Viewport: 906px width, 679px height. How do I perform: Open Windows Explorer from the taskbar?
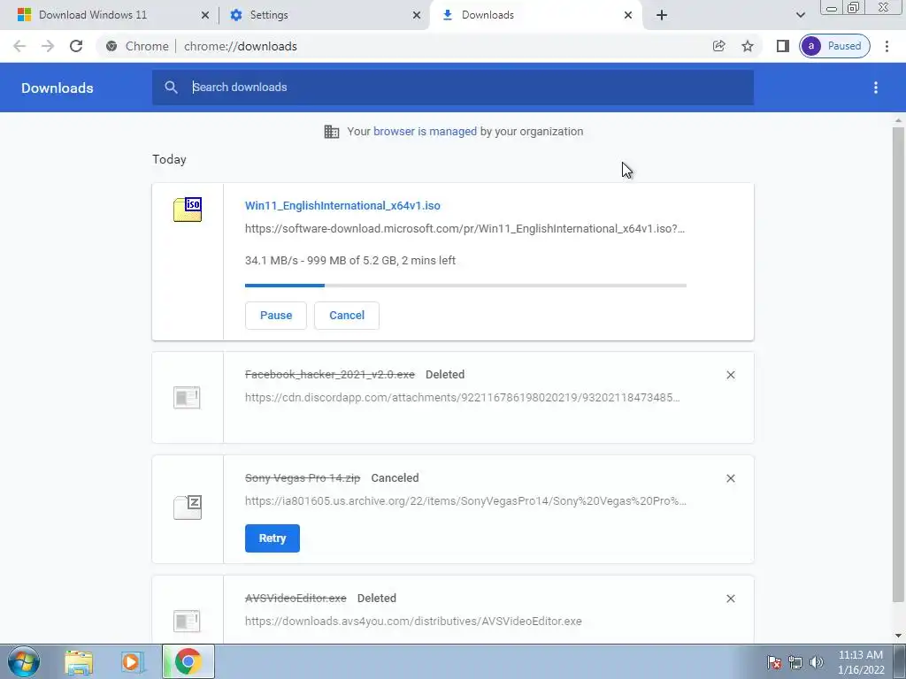[x=79, y=662]
